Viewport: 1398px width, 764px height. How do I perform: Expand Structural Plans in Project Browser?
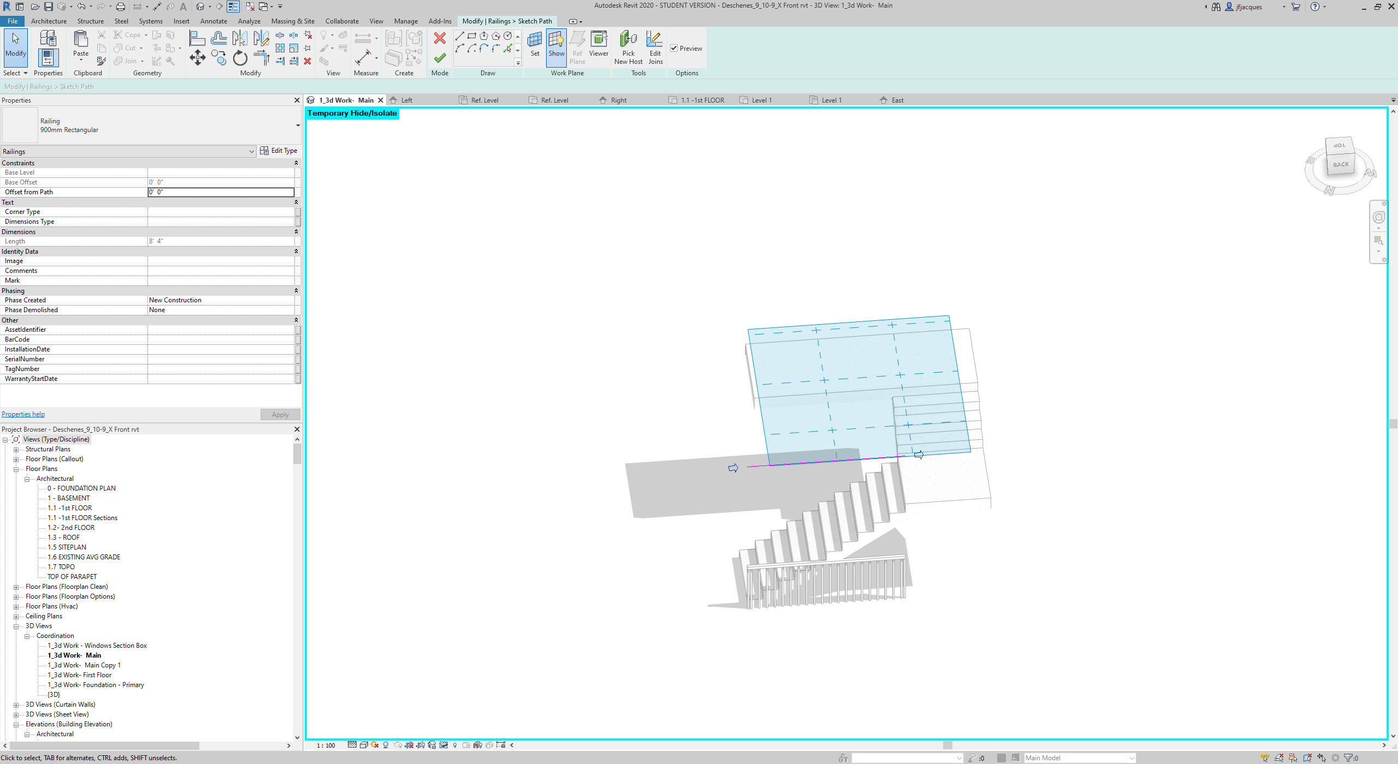click(x=16, y=450)
